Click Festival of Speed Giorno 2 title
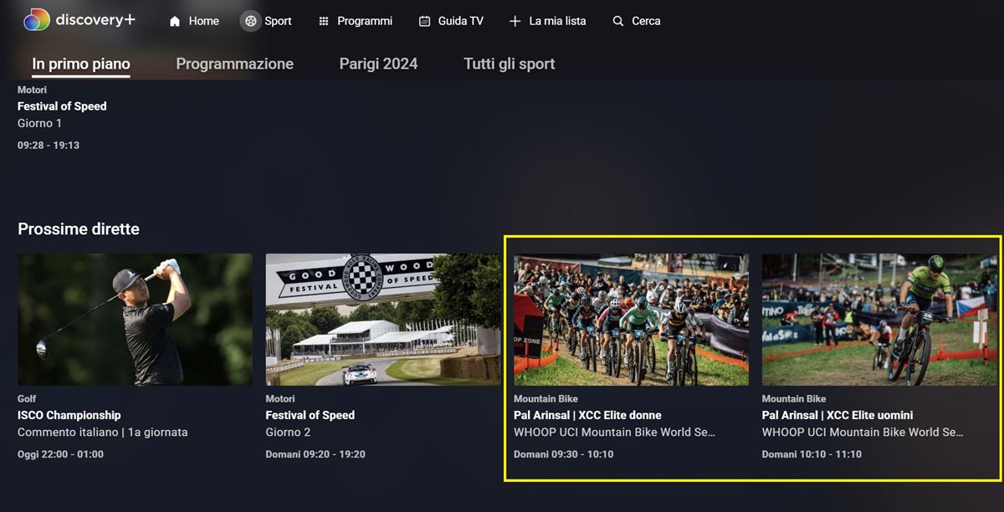1004x512 pixels. click(310, 415)
